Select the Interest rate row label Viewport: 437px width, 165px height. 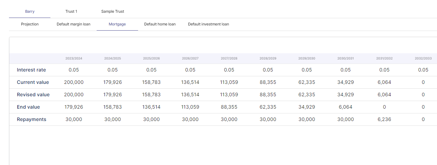pyautogui.click(x=31, y=70)
